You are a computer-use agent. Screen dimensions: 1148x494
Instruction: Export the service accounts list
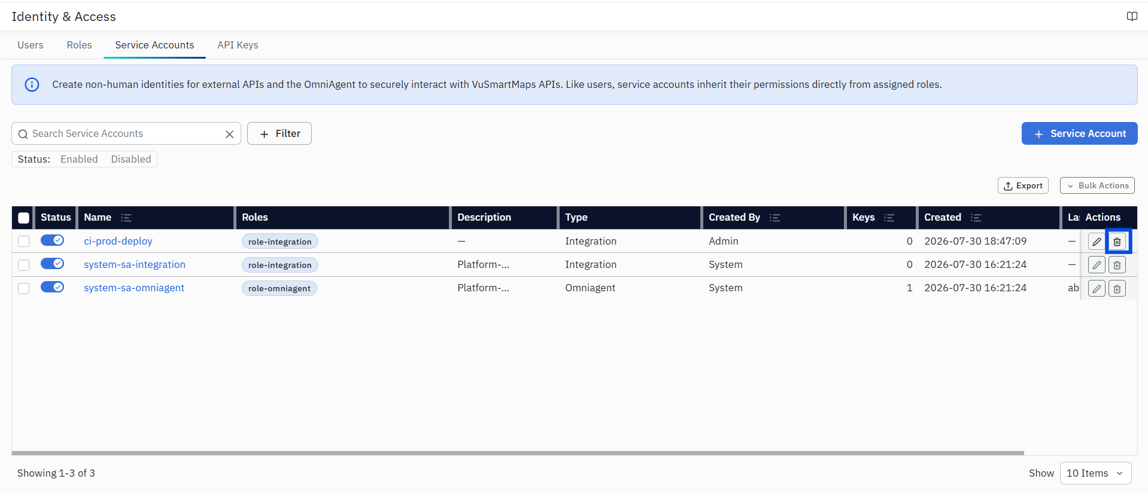click(x=1023, y=185)
